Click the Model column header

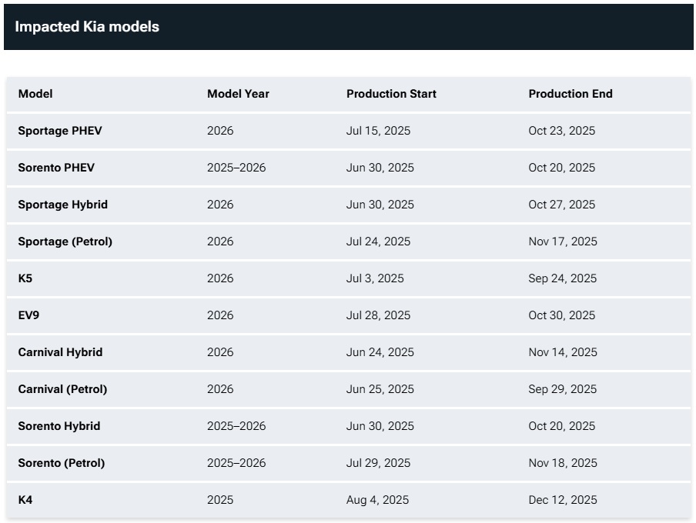coord(35,94)
